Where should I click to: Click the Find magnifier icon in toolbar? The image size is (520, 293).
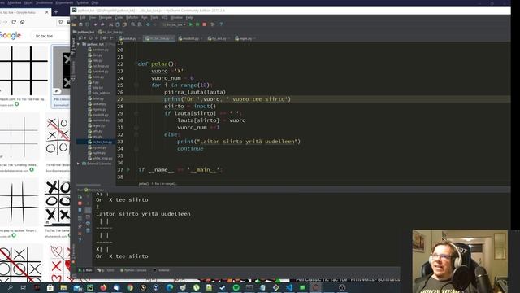tap(133, 24)
